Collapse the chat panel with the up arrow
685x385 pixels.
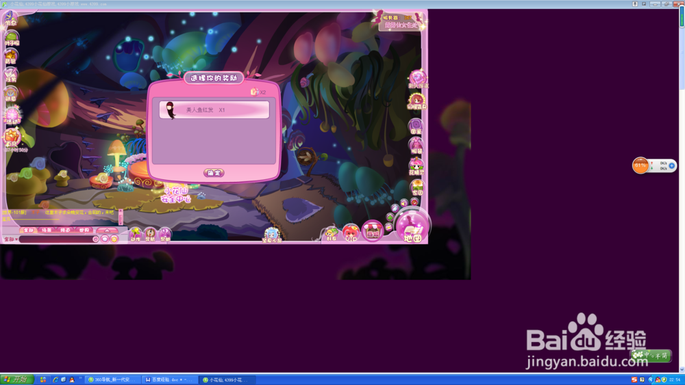(x=107, y=230)
